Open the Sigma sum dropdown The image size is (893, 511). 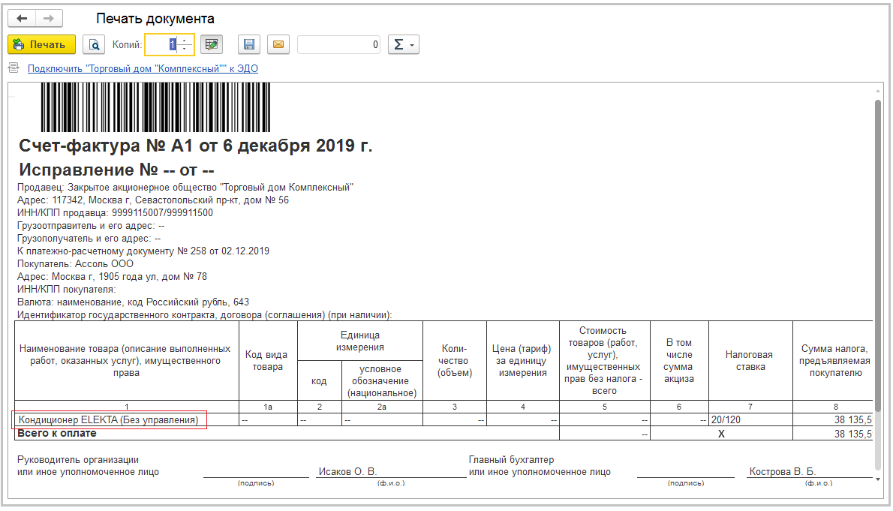404,44
